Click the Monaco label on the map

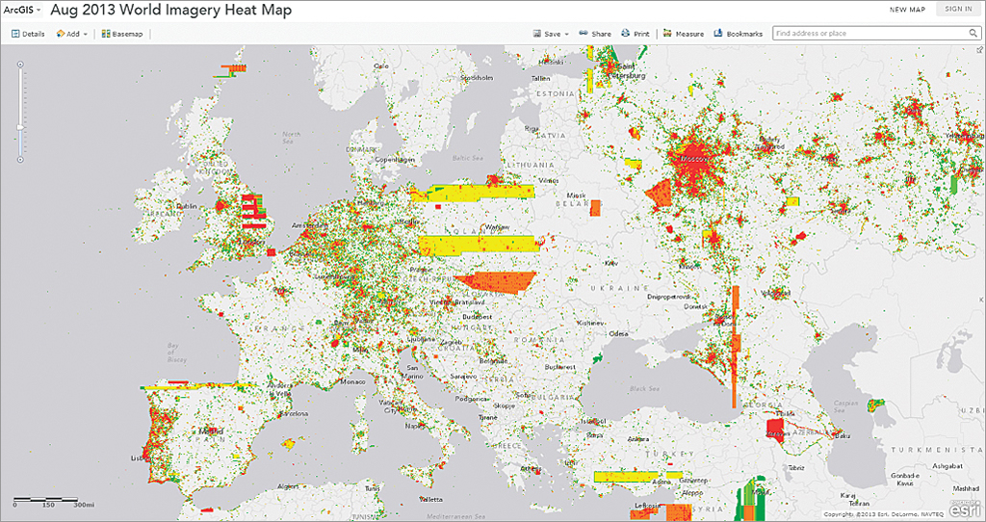pyautogui.click(x=352, y=381)
